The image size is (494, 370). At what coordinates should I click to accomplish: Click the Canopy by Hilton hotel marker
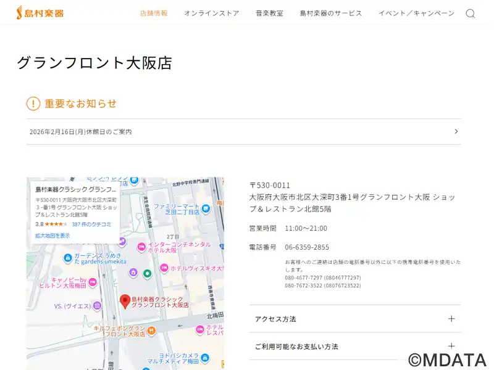(x=93, y=282)
